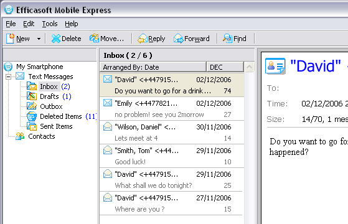Open the Tools menu
Viewport: 348px width, 224px height.
[x=50, y=24]
